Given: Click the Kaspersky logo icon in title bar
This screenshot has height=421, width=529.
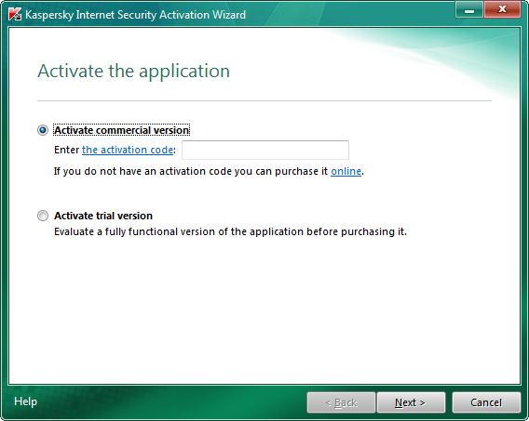Looking at the screenshot, I should point(15,15).
